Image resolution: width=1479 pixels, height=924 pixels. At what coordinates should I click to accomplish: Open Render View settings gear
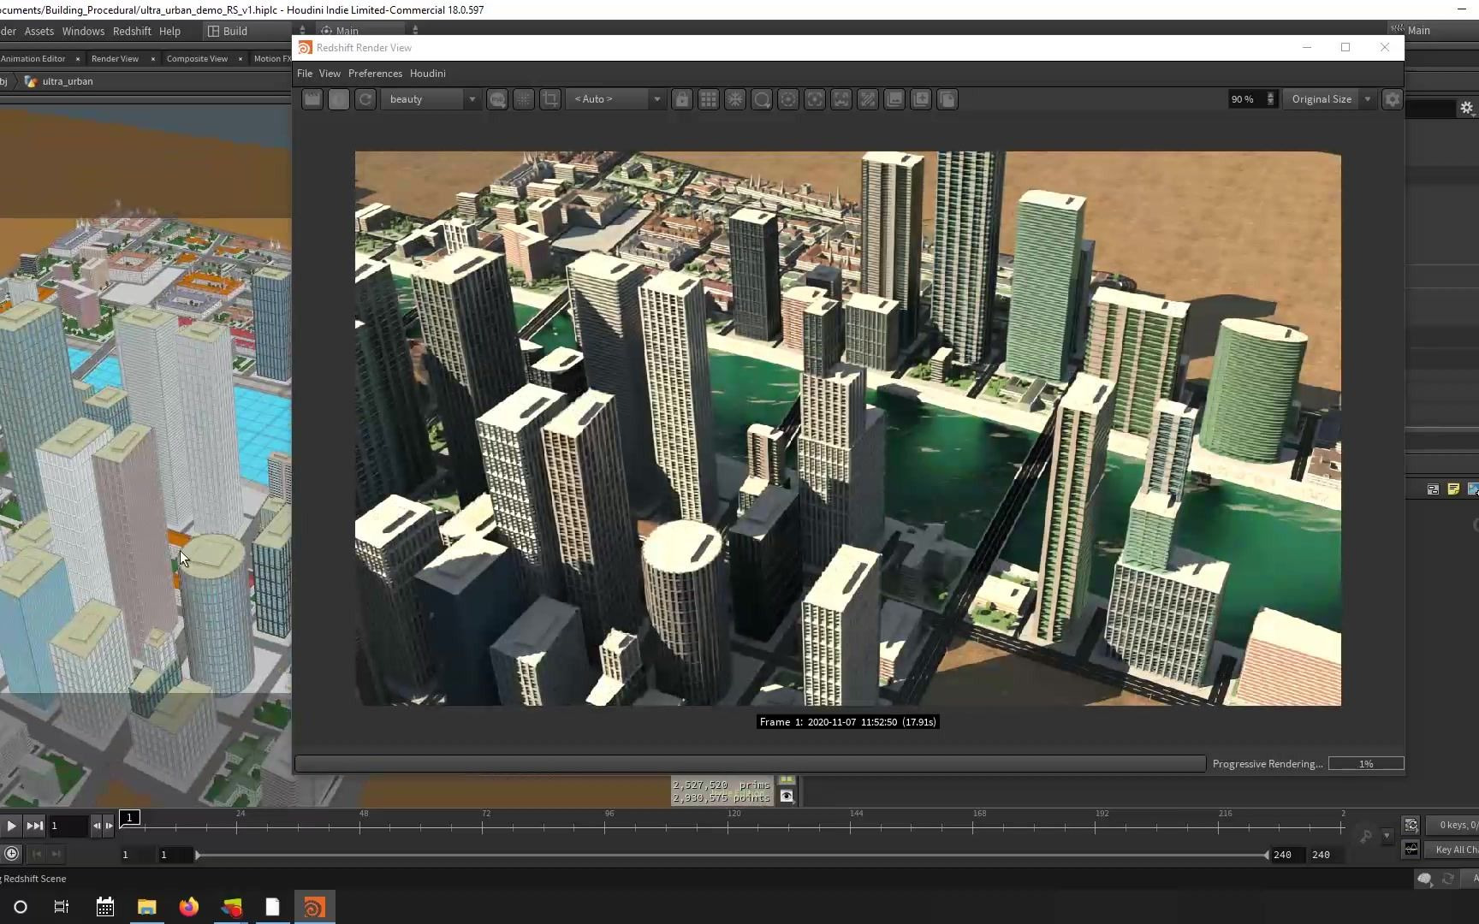(1393, 99)
